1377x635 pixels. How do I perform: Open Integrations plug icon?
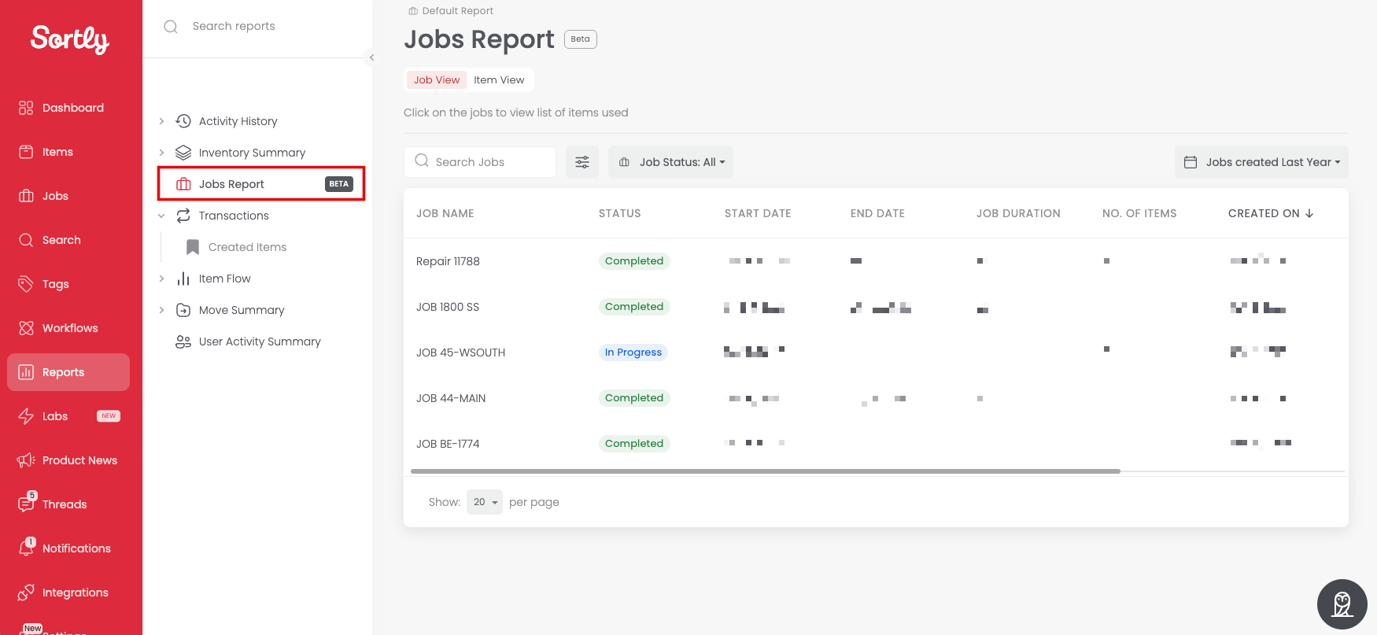point(26,593)
